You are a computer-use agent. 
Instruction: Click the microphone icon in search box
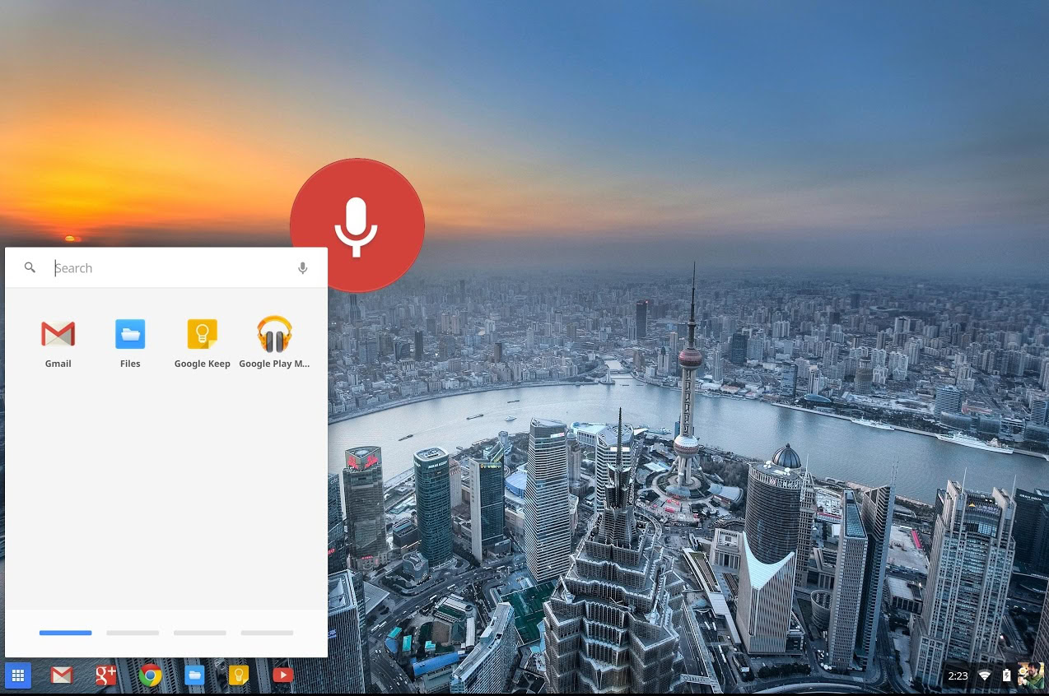point(302,268)
